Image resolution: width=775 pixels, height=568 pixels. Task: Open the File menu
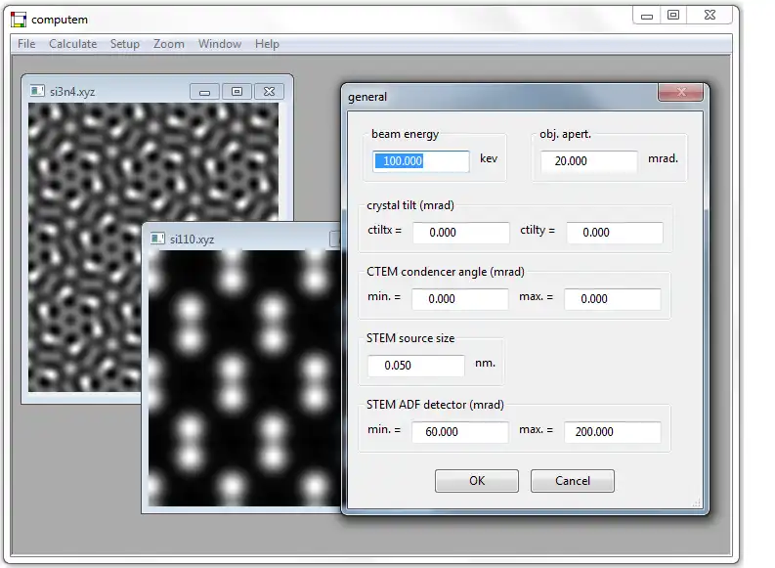coord(26,44)
